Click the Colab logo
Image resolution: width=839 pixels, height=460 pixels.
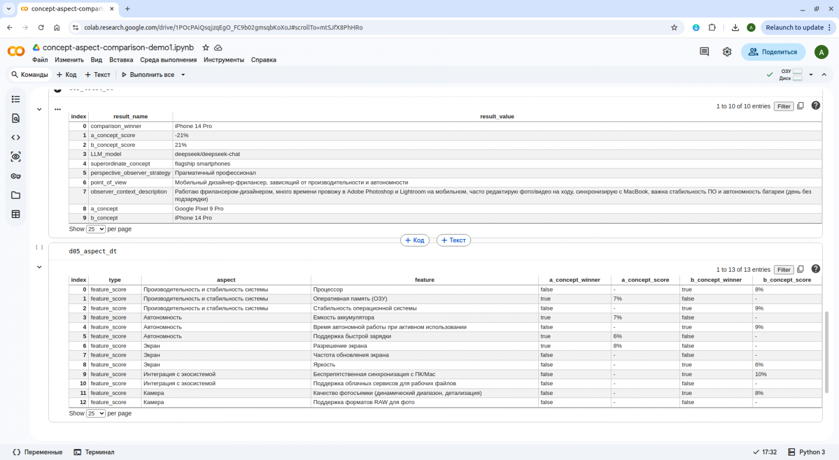(16, 51)
